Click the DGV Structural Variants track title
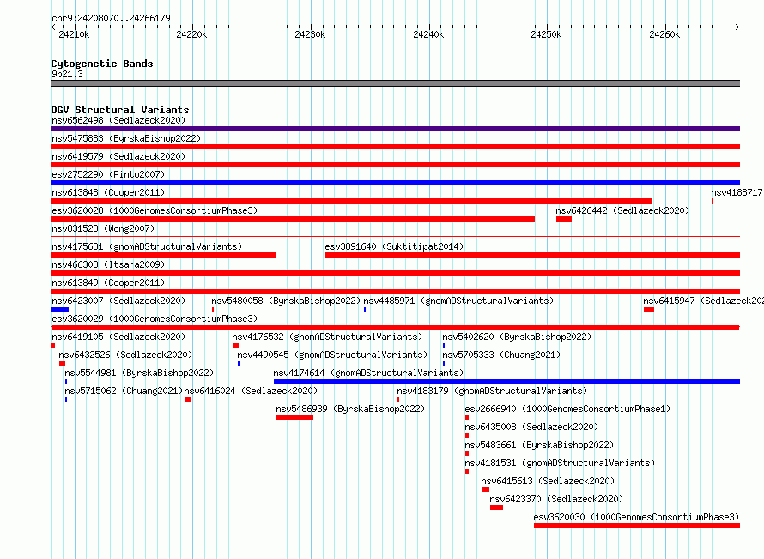The image size is (764, 559). (120, 110)
